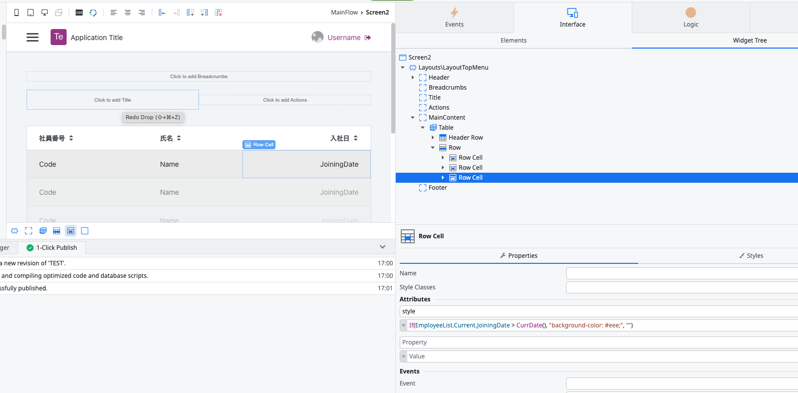The width and height of the screenshot is (798, 393).
Task: Switch preview to desktop monitor icon
Action: click(45, 13)
